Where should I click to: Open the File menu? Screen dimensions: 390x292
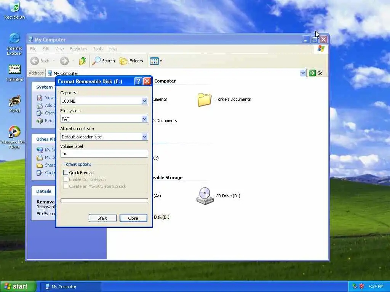(33, 49)
